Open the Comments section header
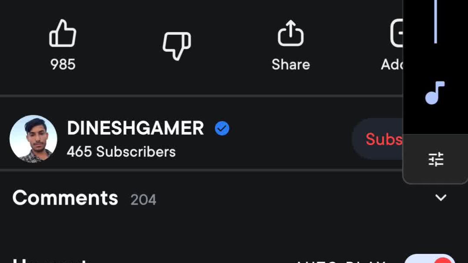The image size is (468, 263). tap(65, 198)
